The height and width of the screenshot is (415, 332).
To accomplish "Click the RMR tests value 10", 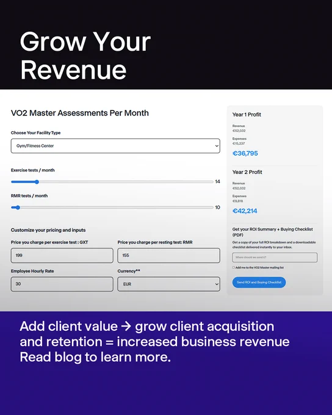I will [217, 208].
